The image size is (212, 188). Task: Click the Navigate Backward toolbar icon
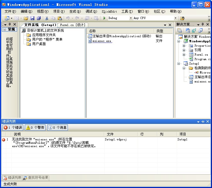87,18
